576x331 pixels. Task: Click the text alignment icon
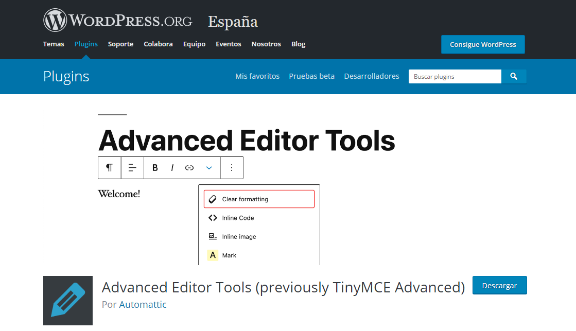[132, 168]
